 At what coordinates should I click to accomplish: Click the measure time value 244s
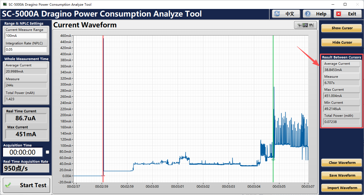(26, 85)
